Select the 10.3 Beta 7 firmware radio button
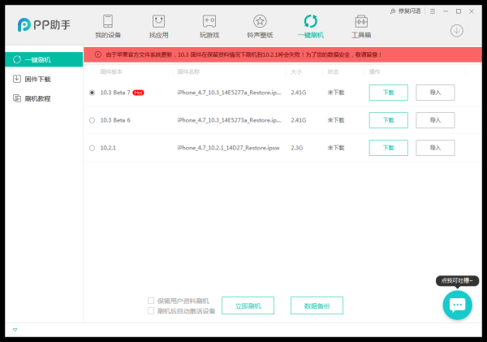Screen dimensions: 487x342 [x=92, y=93]
